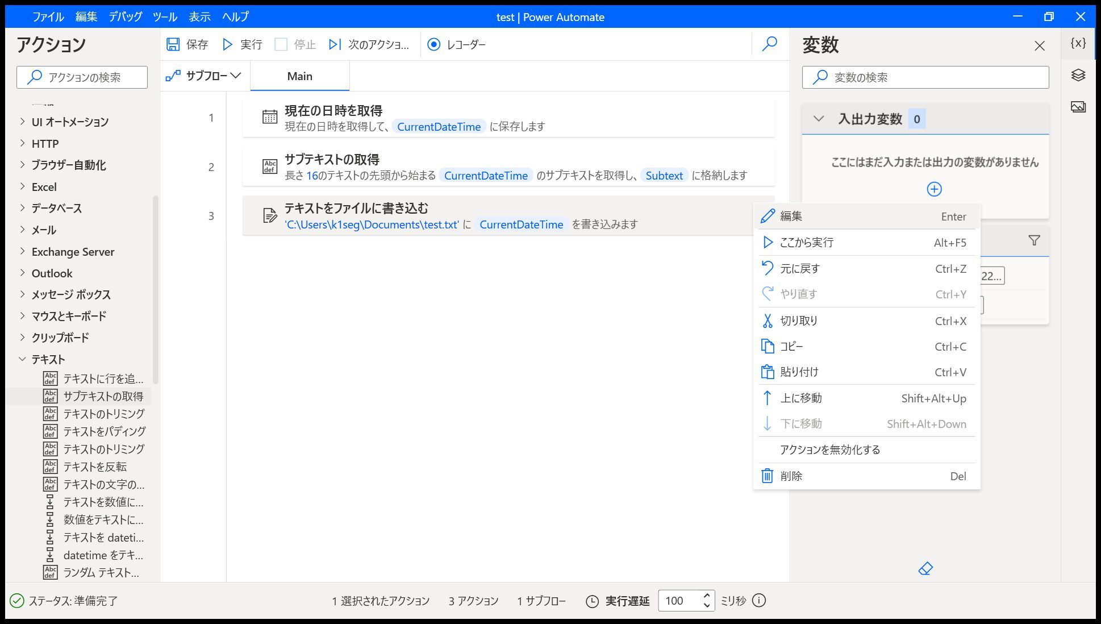
Task: Select 元に戻す undo entry
Action: pos(866,268)
